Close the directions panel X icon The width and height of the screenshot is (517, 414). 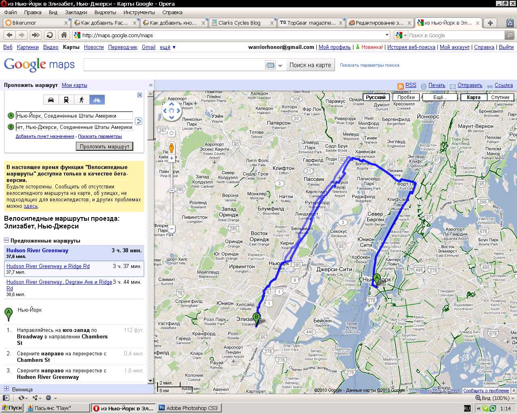tap(140, 95)
